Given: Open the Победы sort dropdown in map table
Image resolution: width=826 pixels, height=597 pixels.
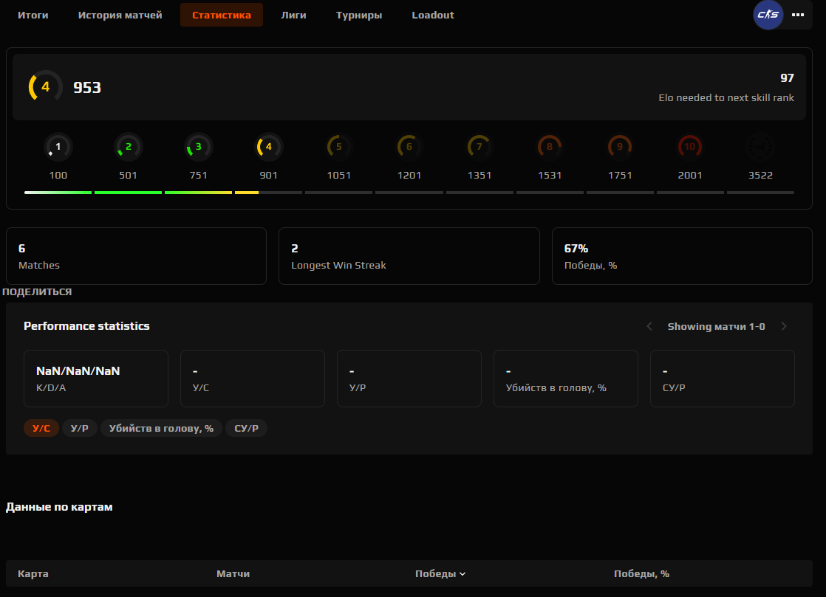Looking at the screenshot, I should pyautogui.click(x=440, y=573).
